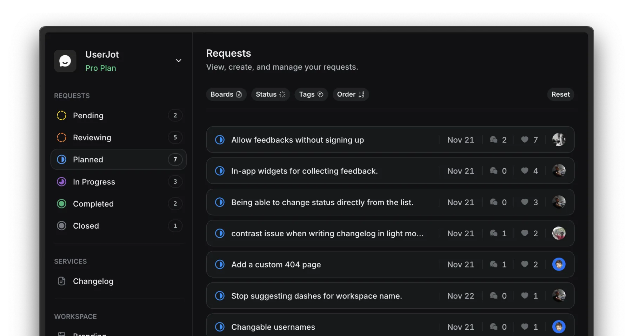Click comments icon on 'Allow feedbacks' row
The image size is (633, 336).
click(494, 140)
